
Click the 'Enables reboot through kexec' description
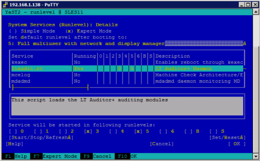tap(199, 62)
